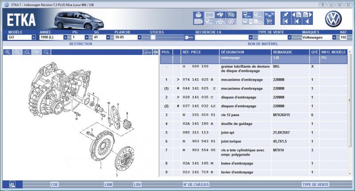
Task: Click the scroll down arrow of parts list
Action: (350, 173)
